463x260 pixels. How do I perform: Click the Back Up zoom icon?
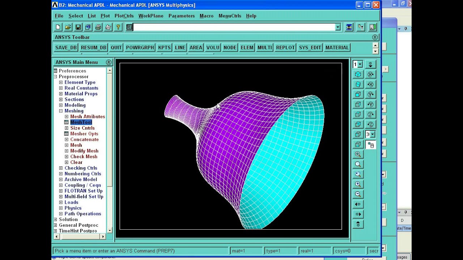coord(358,174)
